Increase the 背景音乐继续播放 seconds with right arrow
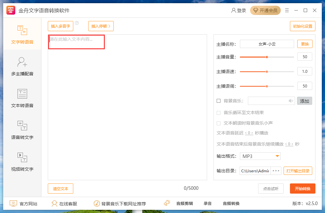Viewport: 325px width, 213px height. click(292, 144)
